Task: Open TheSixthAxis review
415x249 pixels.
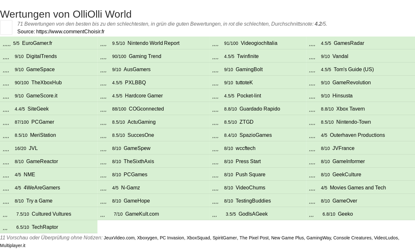Action: click(x=139, y=162)
